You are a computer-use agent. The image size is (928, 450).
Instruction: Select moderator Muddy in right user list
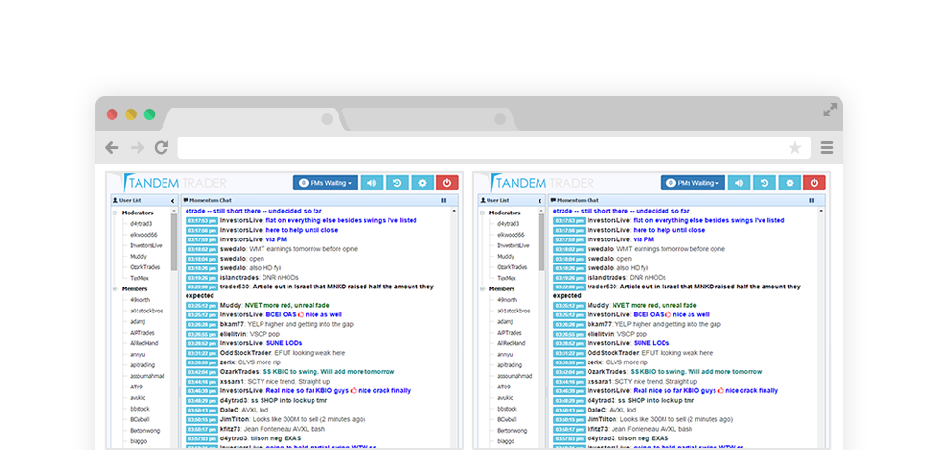(506, 257)
